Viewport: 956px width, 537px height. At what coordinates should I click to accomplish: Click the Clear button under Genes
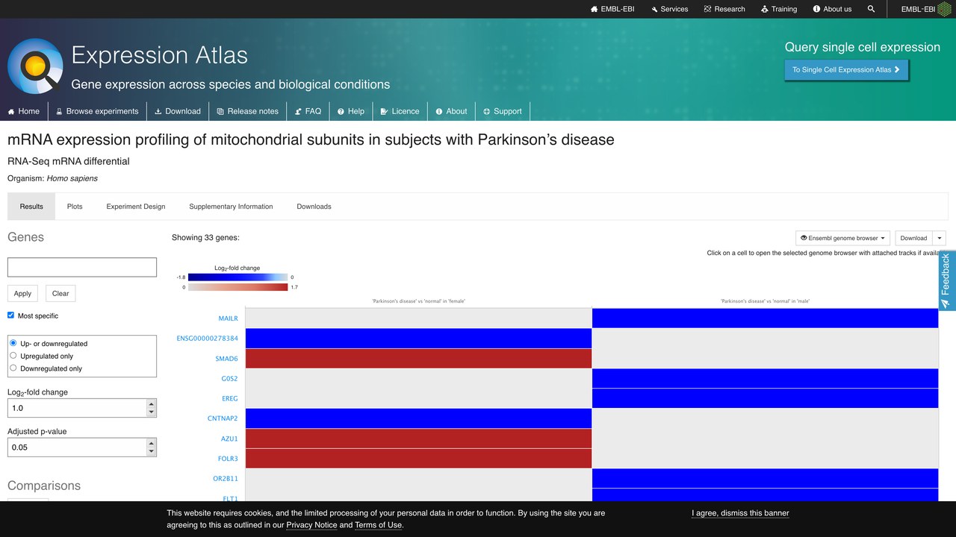pos(60,293)
